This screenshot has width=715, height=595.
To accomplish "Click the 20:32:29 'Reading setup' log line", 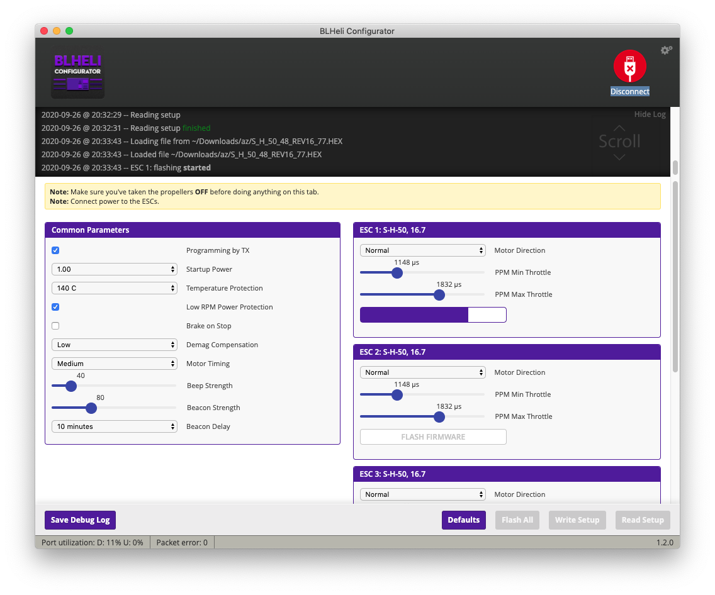I will coord(111,115).
